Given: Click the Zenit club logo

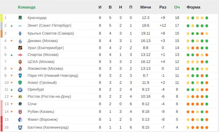Looking at the screenshot, I should pyautogui.click(x=20, y=26).
